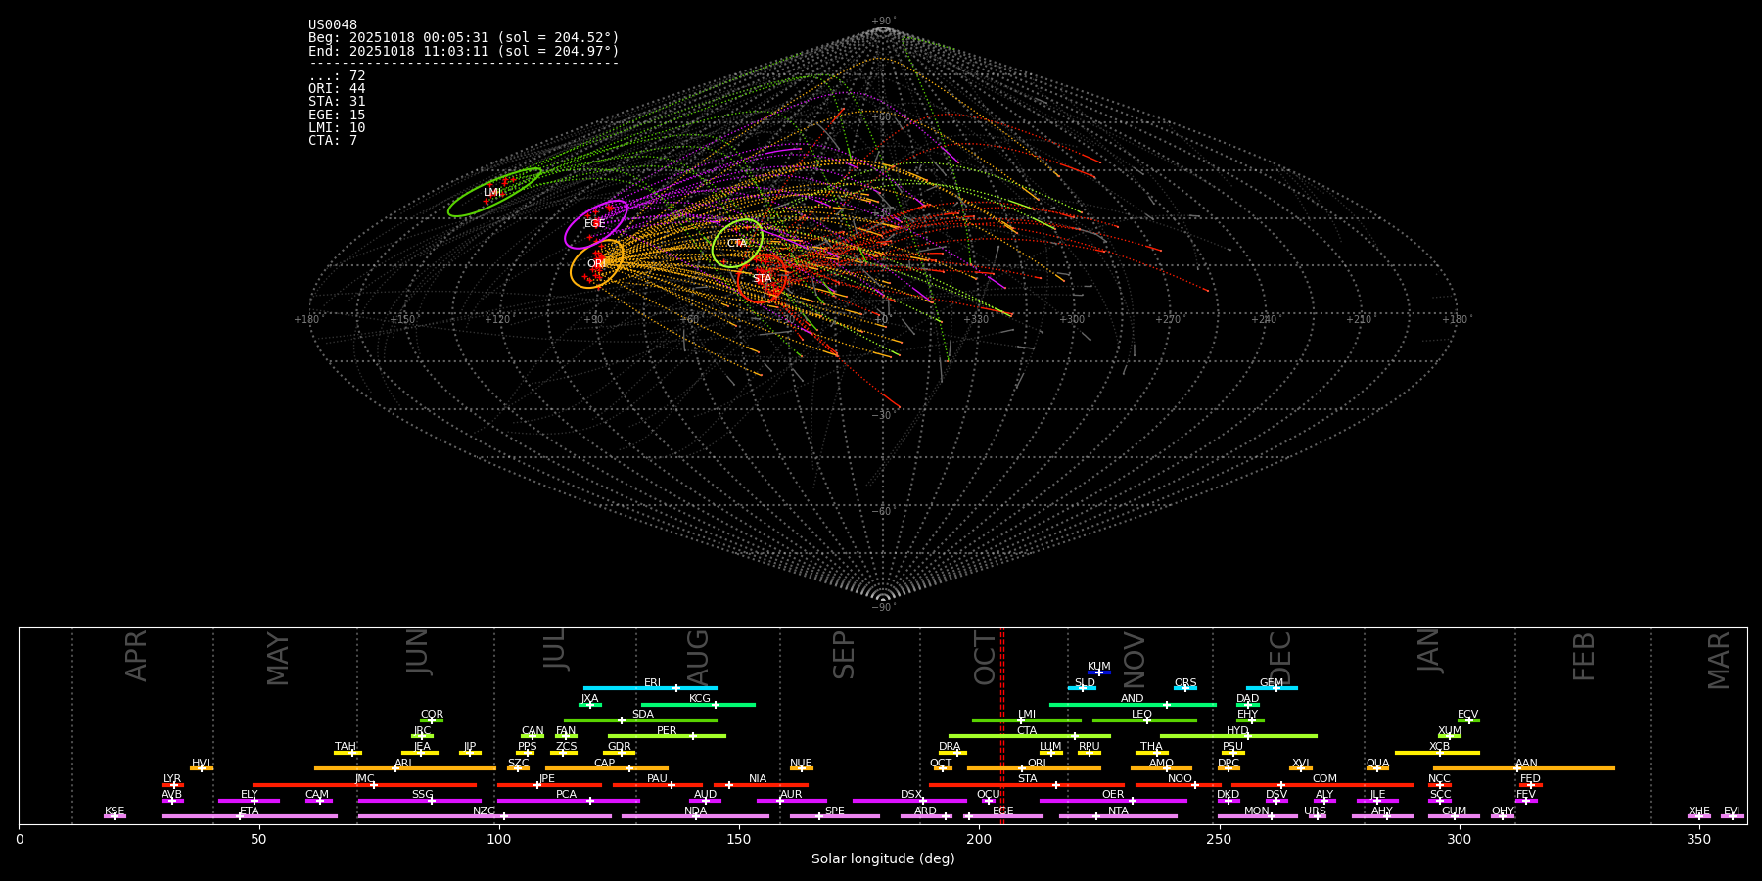Click the KSE shower label
Image resolution: width=1762 pixels, height=881 pixels.
115,811
